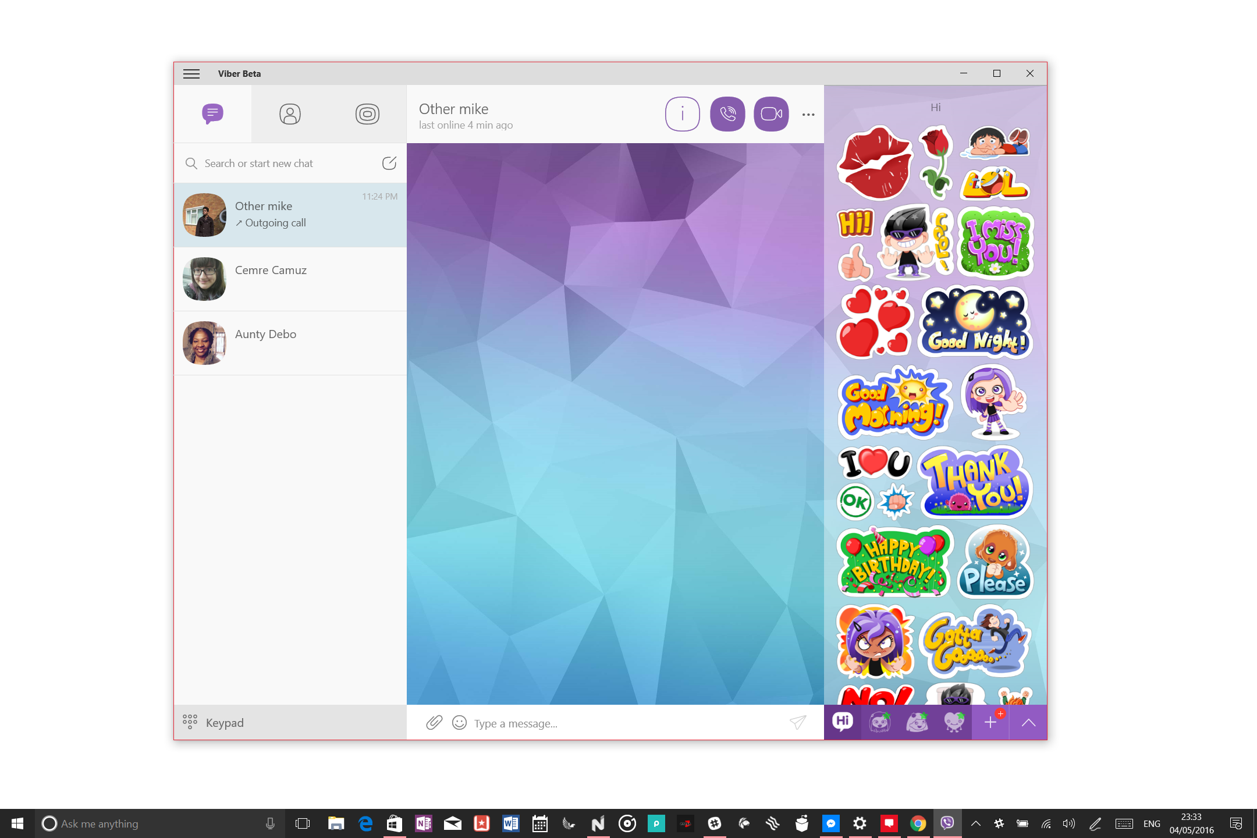Click the Viber audio call icon

click(x=727, y=113)
